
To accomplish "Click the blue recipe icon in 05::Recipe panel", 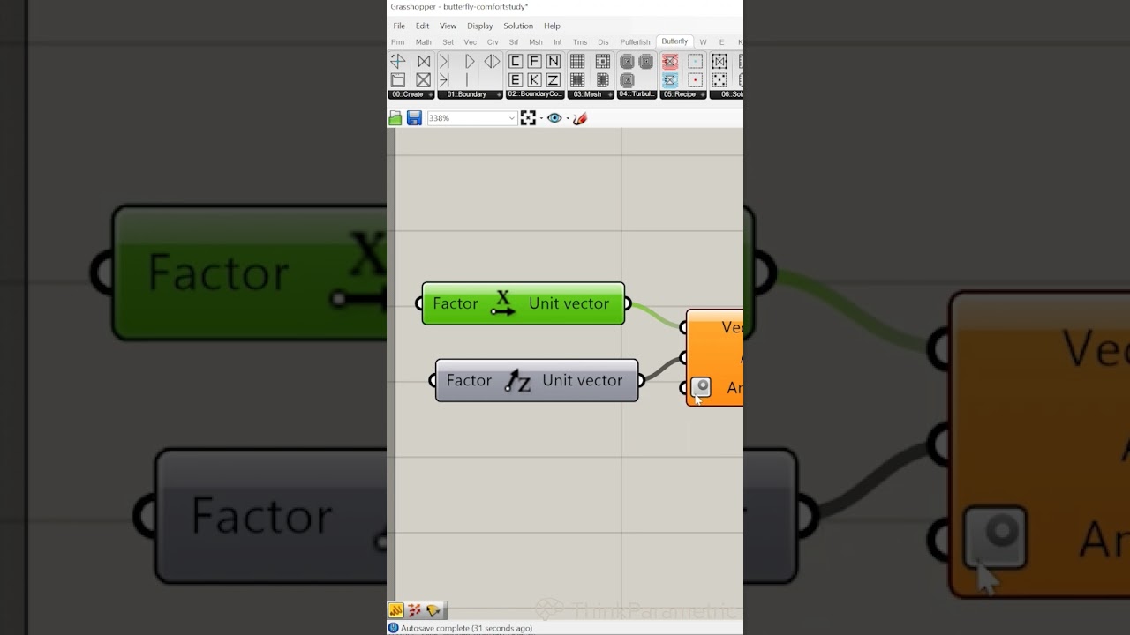I will (670, 80).
